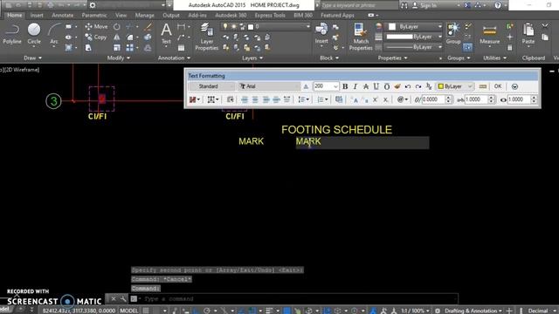
Task: Click the uppercase conversion icon
Action: click(x=354, y=99)
